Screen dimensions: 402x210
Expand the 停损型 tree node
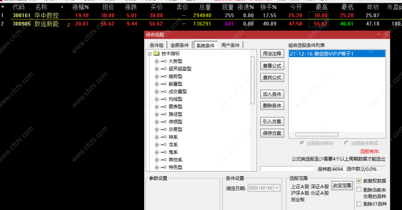point(157,122)
